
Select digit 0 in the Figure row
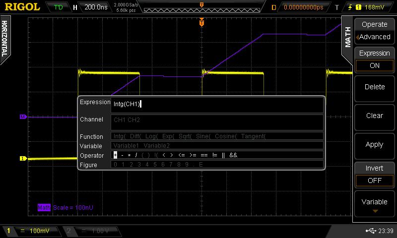[116, 165]
